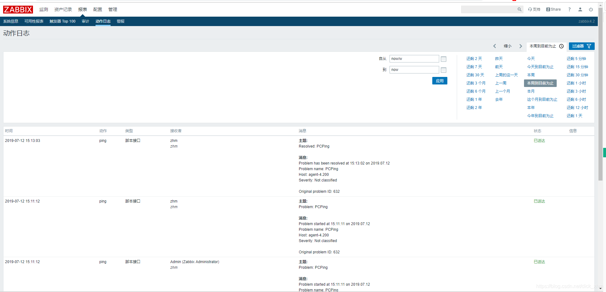Select 本周 time range
Image resolution: width=606 pixels, height=292 pixels.
click(531, 75)
